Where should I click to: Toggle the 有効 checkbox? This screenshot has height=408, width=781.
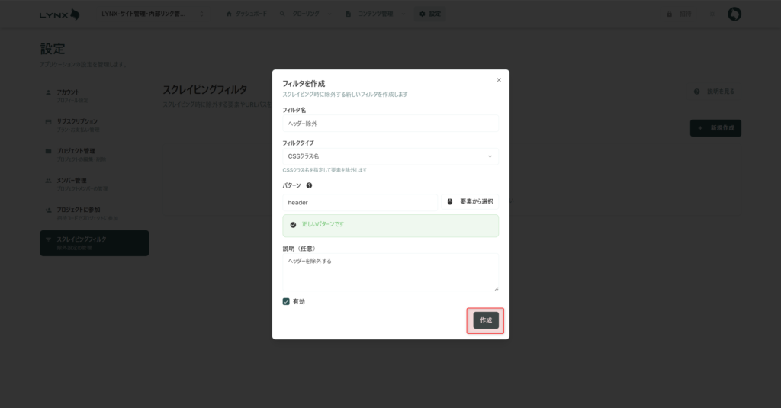(286, 301)
